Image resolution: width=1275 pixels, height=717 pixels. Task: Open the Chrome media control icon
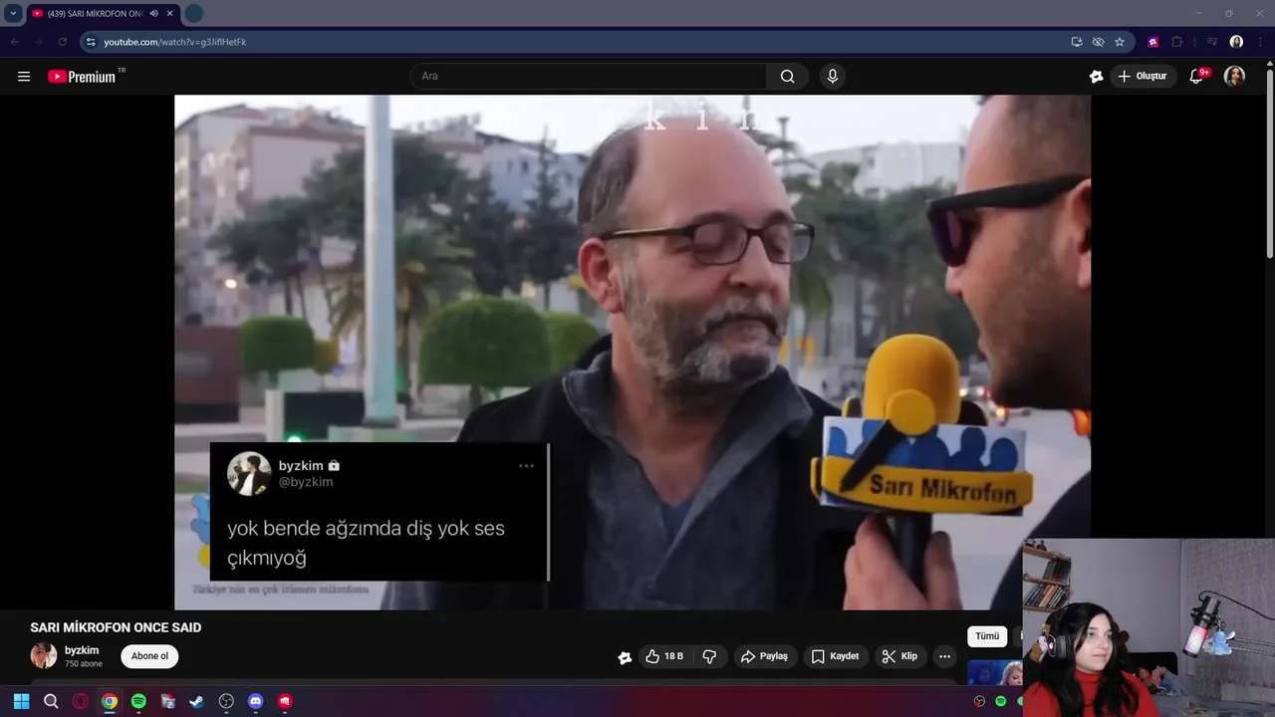(x=1212, y=42)
